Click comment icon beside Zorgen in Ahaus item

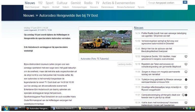[x=186, y=72]
